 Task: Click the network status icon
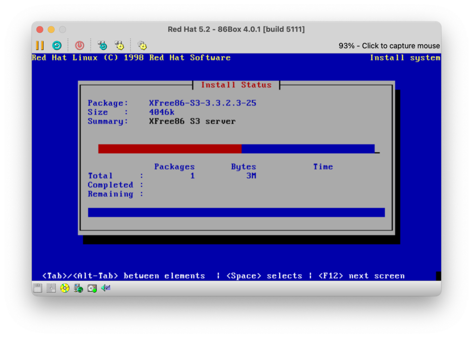tap(79, 288)
